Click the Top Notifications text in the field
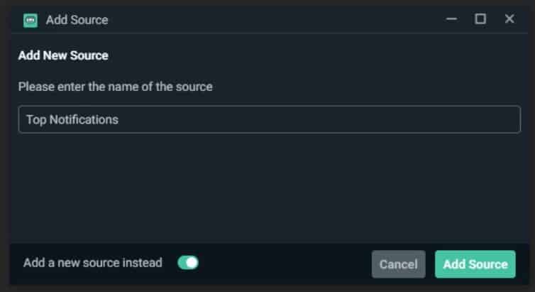The height and width of the screenshot is (292, 535). 72,120
